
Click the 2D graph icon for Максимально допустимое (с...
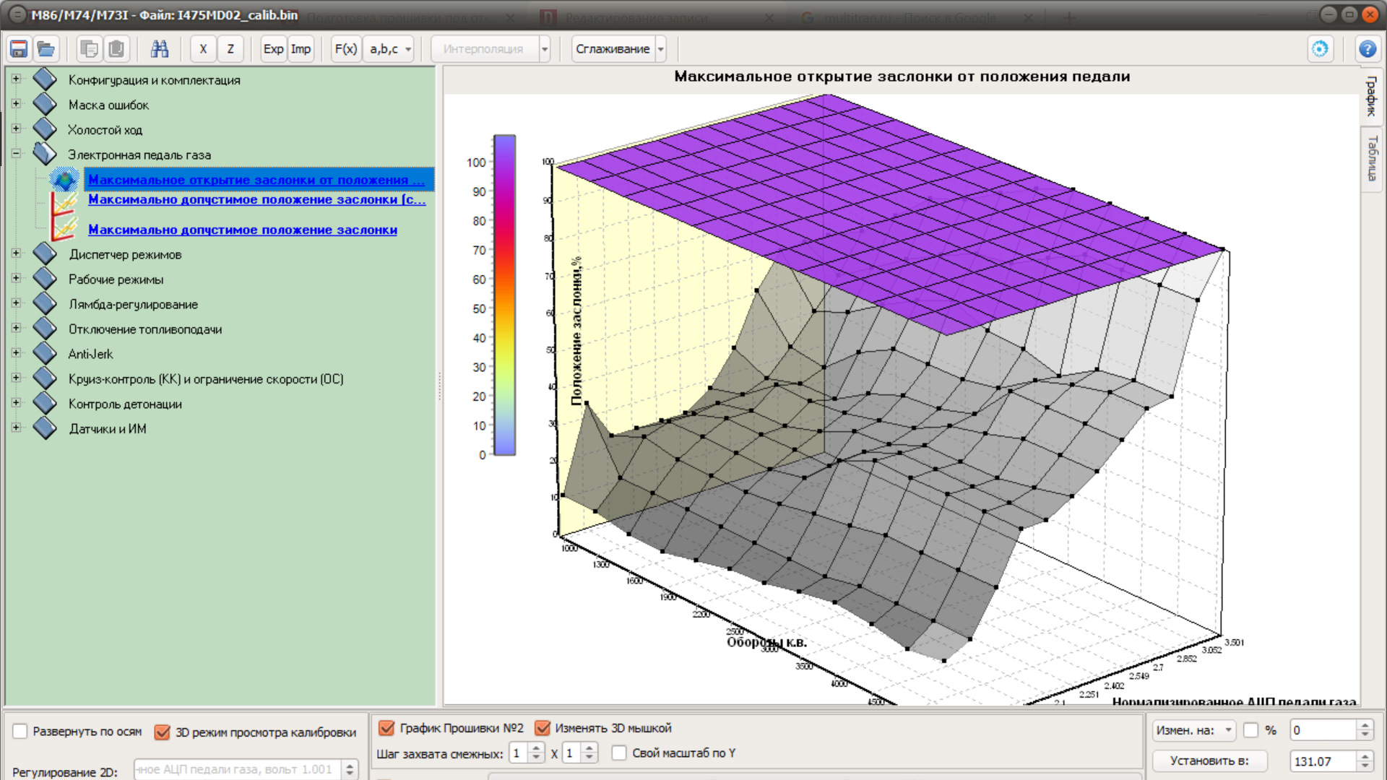(x=64, y=203)
